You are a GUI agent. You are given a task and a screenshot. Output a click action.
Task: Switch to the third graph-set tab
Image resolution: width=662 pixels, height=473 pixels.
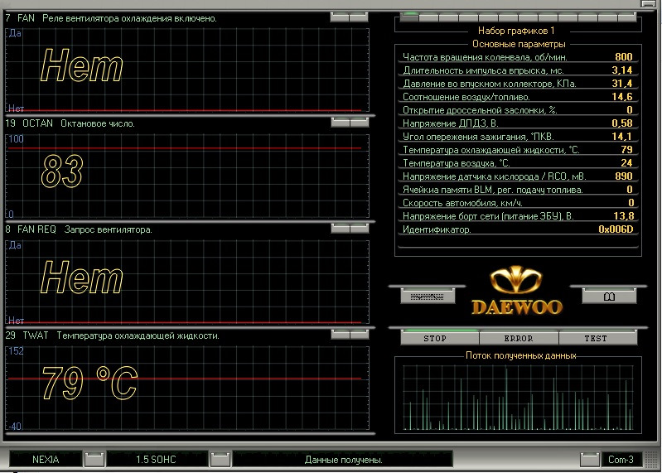[x=449, y=17]
